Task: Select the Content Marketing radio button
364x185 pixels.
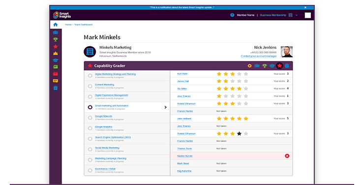Action: point(90,86)
